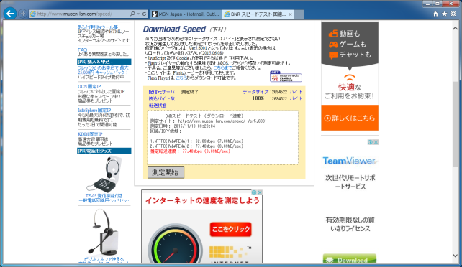Click インターネットの速度を測定しよう ad headline
The image size is (462, 267).
[x=202, y=201]
